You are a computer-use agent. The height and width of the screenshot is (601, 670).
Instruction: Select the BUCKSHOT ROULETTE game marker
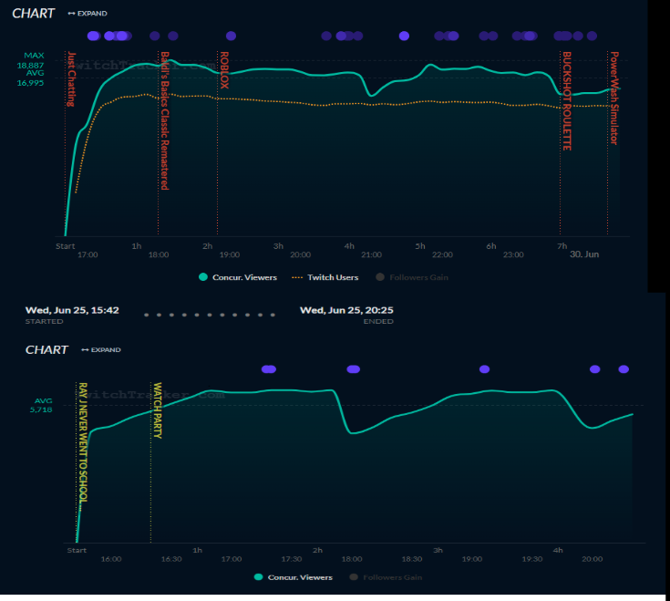coord(567,101)
